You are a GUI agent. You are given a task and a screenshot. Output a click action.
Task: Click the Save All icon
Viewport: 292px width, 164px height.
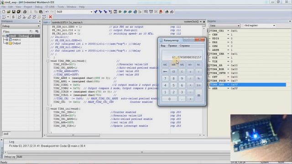[19, 12]
